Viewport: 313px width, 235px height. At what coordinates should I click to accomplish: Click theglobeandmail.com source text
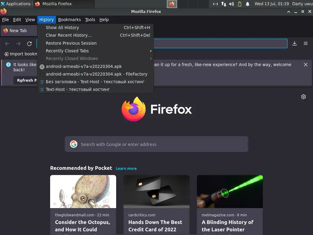click(x=75, y=215)
